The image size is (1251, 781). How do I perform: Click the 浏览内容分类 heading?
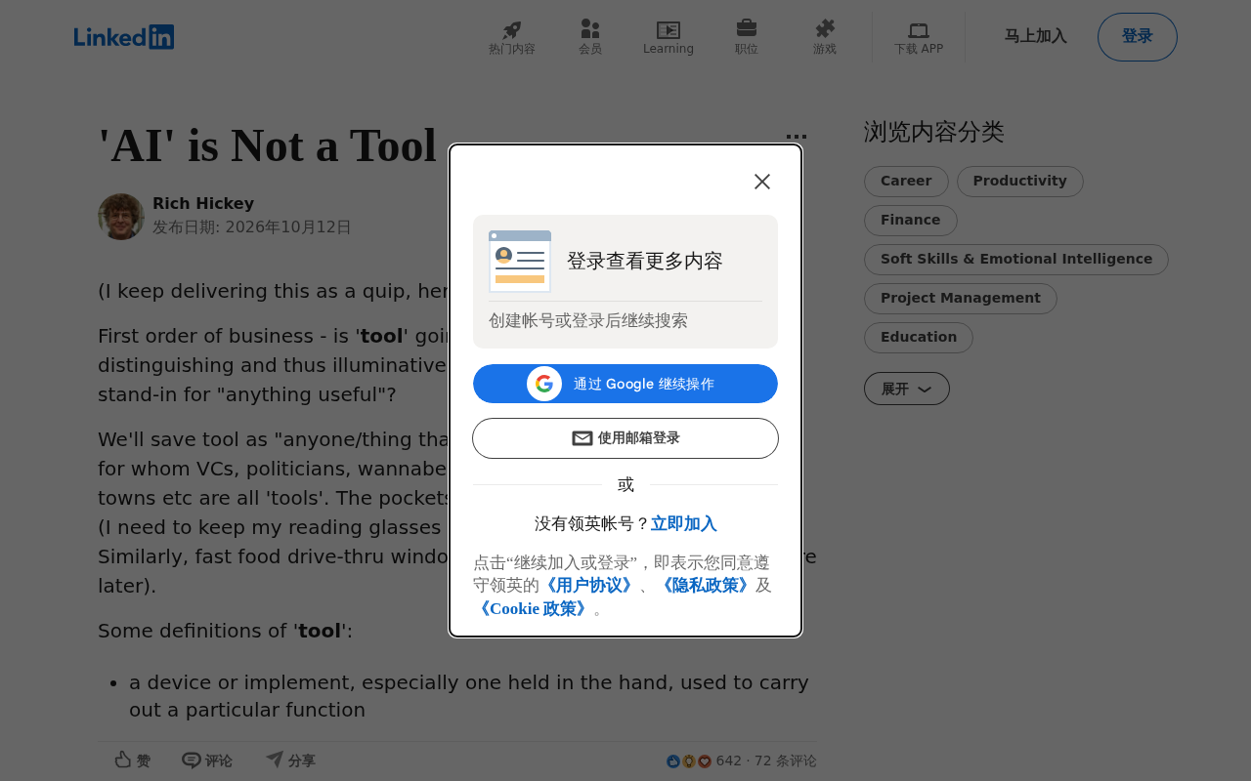(934, 132)
